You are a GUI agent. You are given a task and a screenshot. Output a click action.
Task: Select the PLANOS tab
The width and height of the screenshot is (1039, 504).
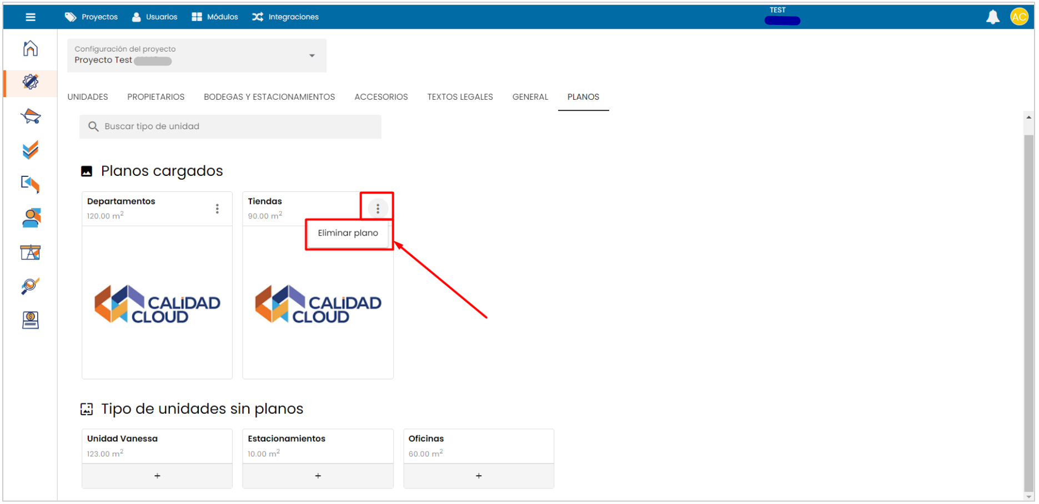click(x=583, y=97)
